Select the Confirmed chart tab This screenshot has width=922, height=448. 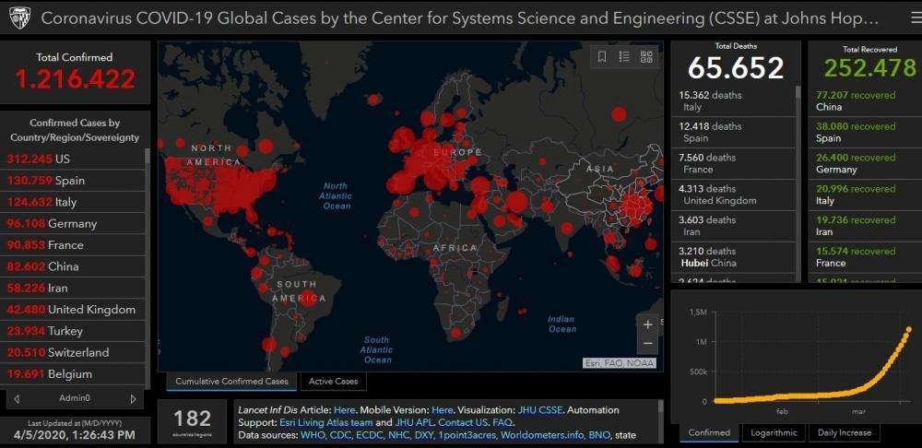pyautogui.click(x=709, y=432)
